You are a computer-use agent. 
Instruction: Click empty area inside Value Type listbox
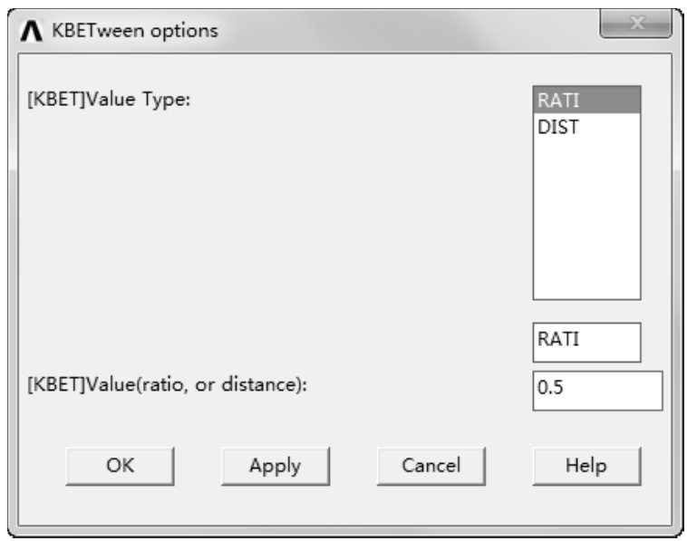point(586,219)
